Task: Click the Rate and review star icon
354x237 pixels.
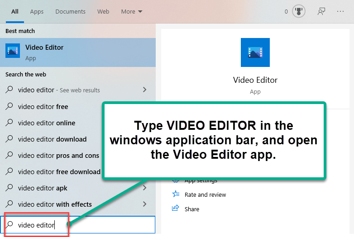Action: (x=176, y=194)
